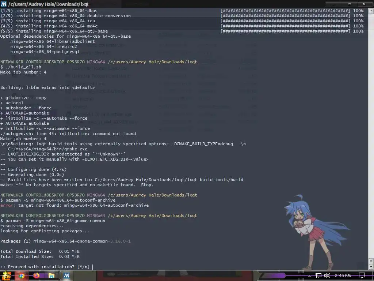Screen dimensions: 374x281
Task: Click 'Total Download Size: 0.01 MiB' line
Action: pos(40,251)
